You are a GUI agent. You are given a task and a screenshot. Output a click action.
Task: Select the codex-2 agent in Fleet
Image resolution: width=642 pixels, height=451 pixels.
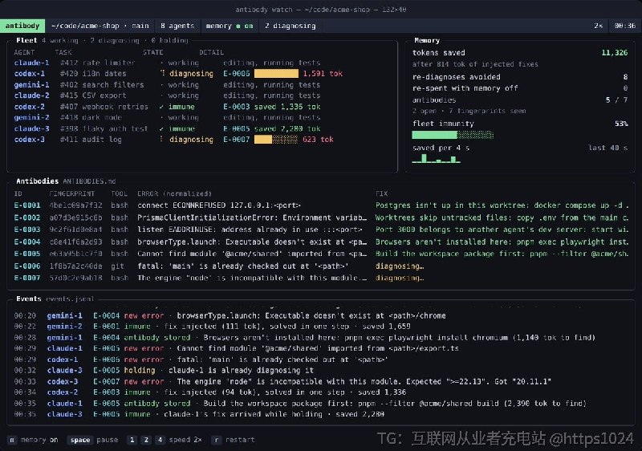[30, 107]
